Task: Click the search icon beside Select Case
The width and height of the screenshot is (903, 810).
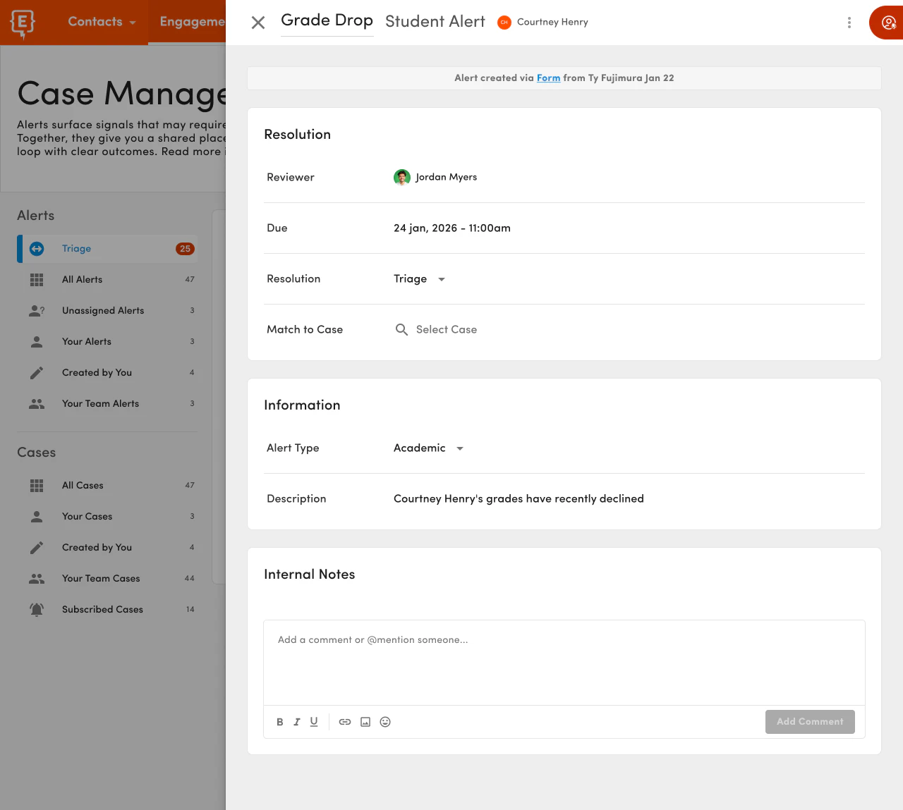Action: 401,330
